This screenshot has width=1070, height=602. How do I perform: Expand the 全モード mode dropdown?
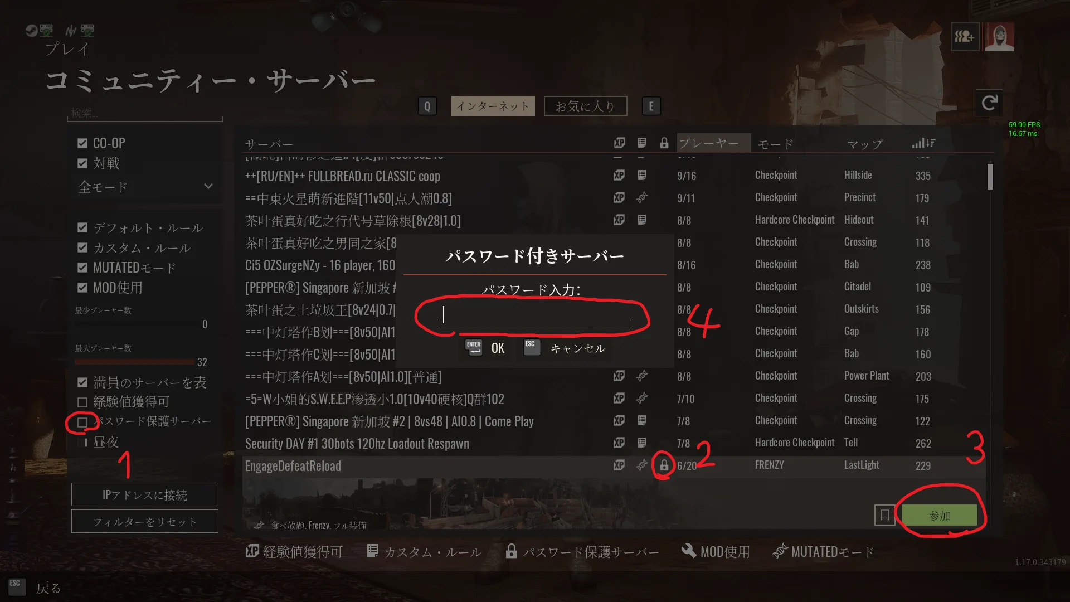pyautogui.click(x=146, y=187)
